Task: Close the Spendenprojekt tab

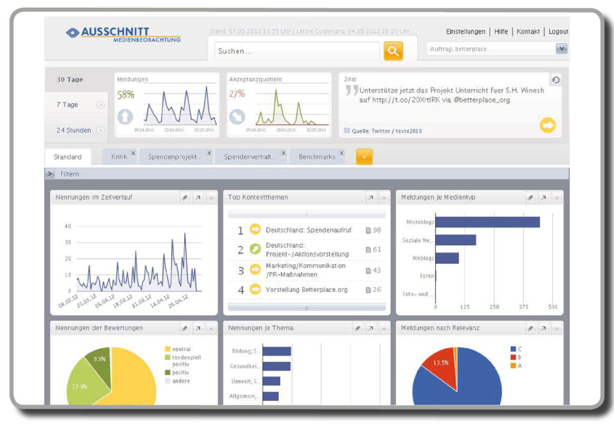Action: coord(209,153)
